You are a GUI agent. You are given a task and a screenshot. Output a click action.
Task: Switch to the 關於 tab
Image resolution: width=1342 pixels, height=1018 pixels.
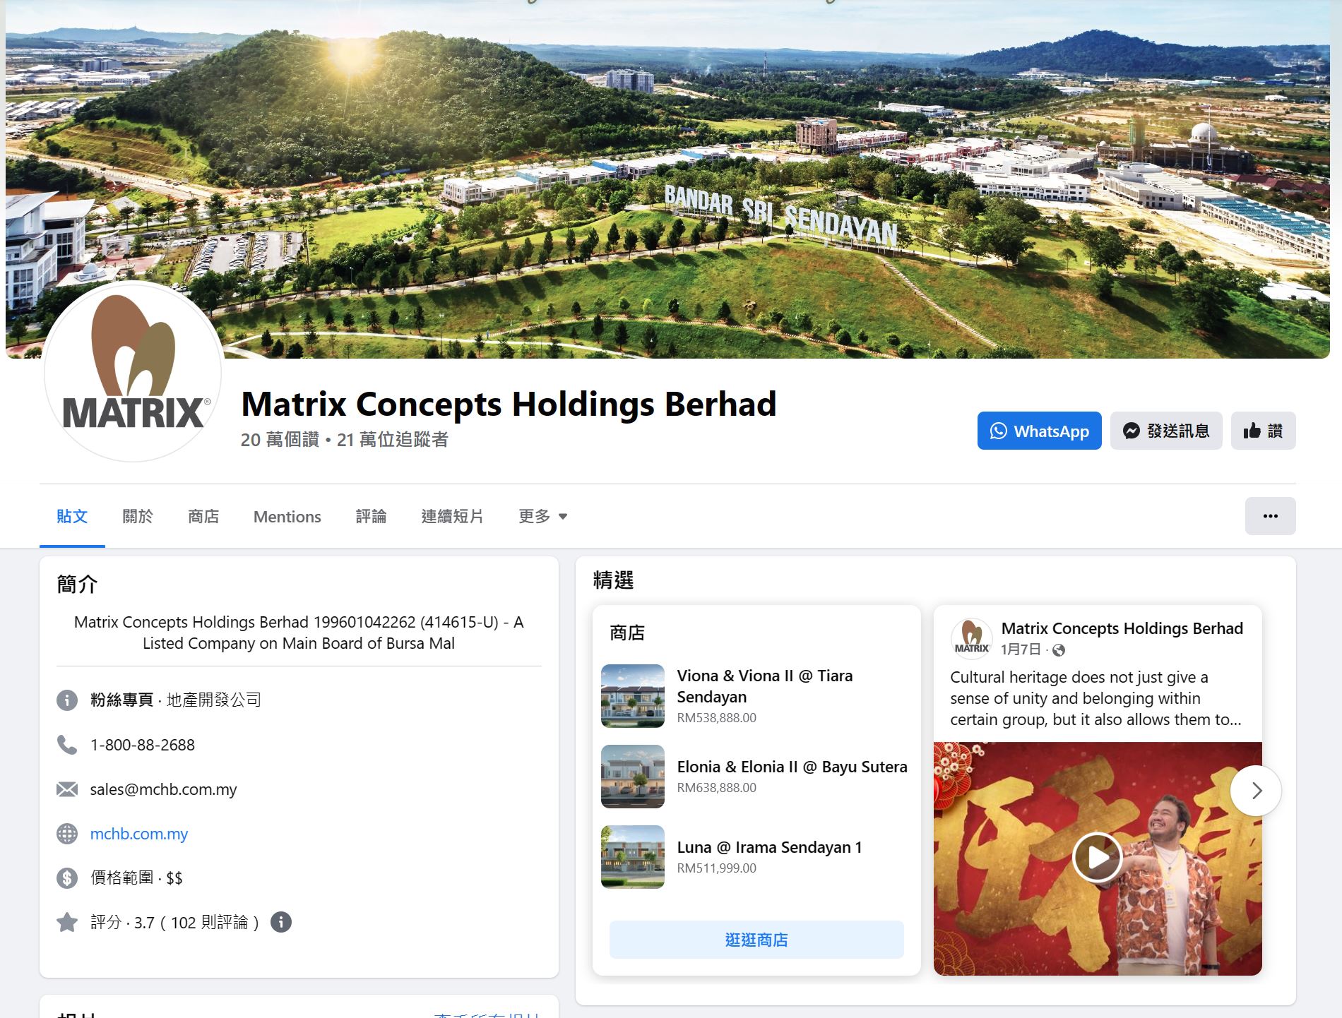pos(138,516)
